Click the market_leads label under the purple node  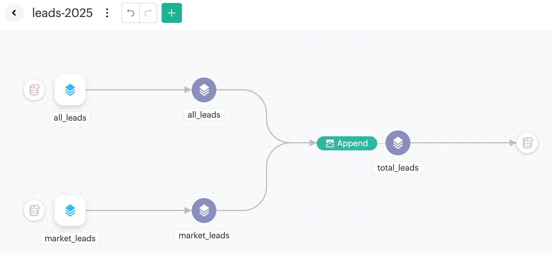(204, 235)
